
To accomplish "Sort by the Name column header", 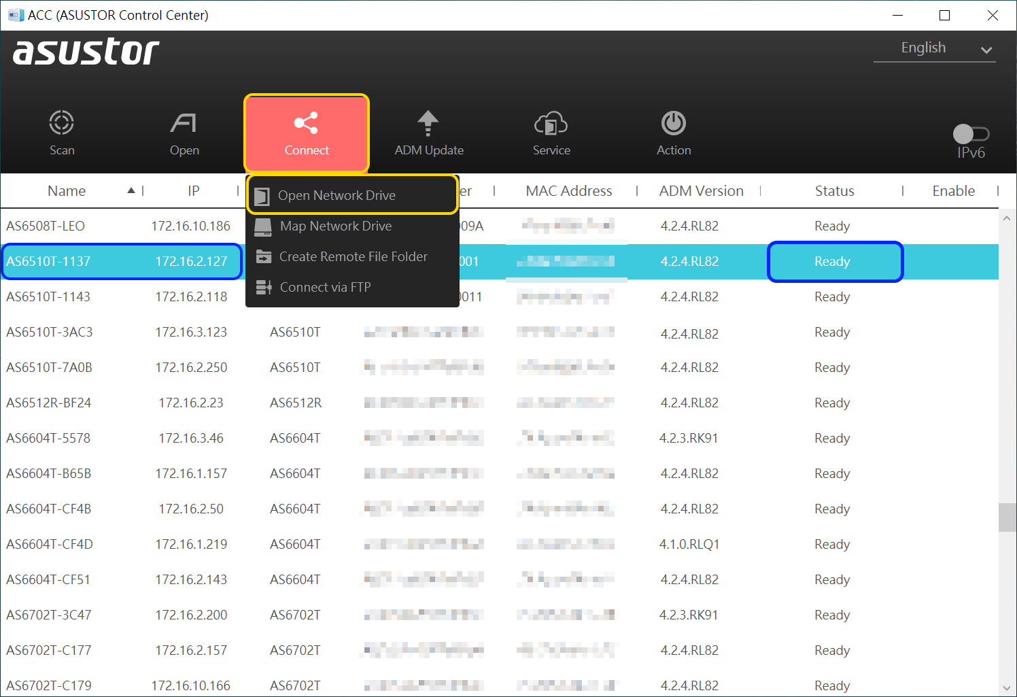I will tap(67, 191).
